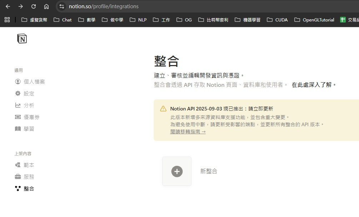
Task: Open the 機器學習 bookmark folder
Action: pos(248,20)
